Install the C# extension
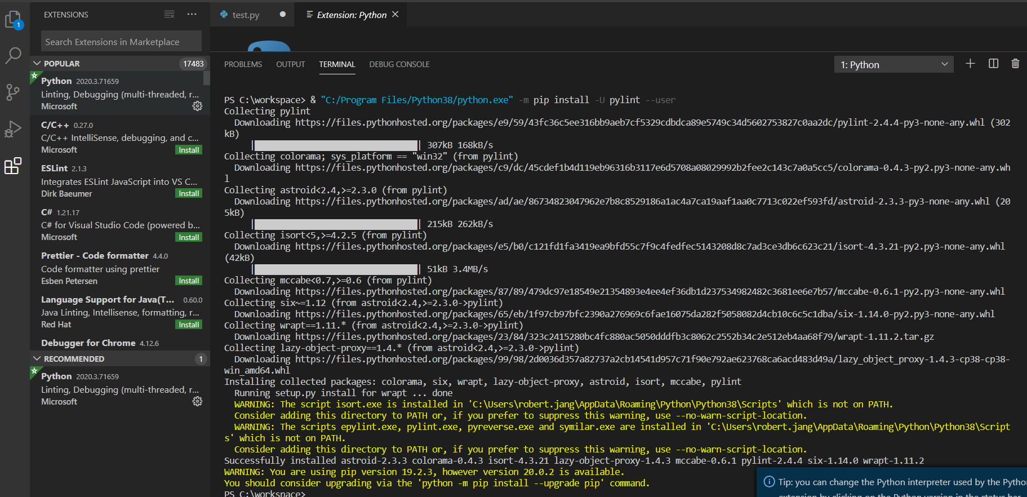Screen dimensions: 1027x497 click(x=189, y=237)
